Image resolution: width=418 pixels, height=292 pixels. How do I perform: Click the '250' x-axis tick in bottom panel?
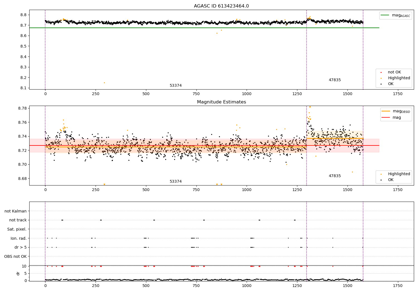click(96, 286)
